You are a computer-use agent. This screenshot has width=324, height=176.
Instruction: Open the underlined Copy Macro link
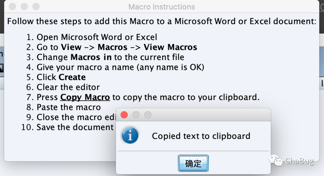point(85,97)
